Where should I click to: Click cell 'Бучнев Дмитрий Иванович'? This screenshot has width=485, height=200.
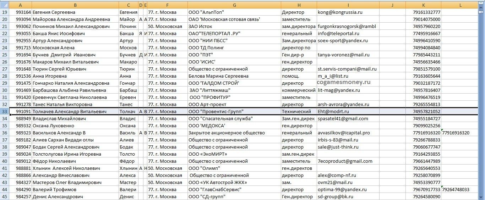(x=75, y=55)
